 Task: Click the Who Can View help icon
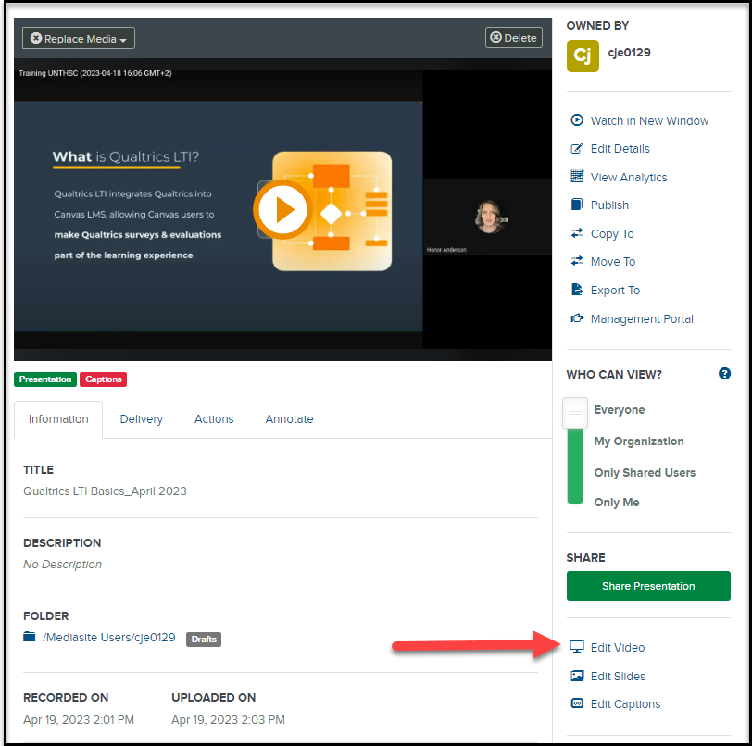724,374
